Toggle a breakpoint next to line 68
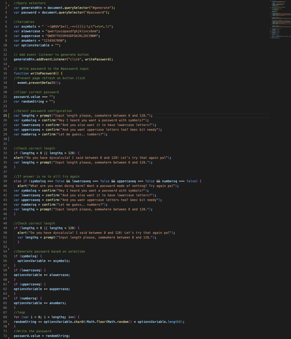This screenshot has height=339, width=291. pos(3,317)
